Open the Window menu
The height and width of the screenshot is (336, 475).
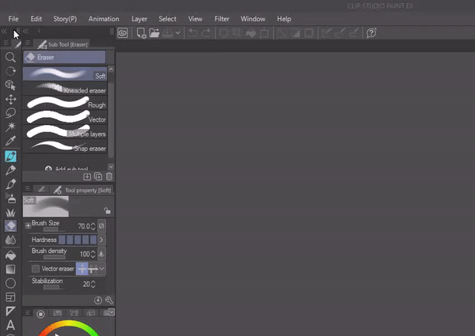(x=253, y=19)
